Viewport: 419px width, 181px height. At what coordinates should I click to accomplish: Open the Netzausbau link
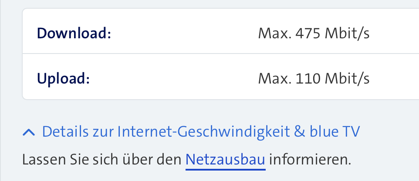pyautogui.click(x=225, y=160)
